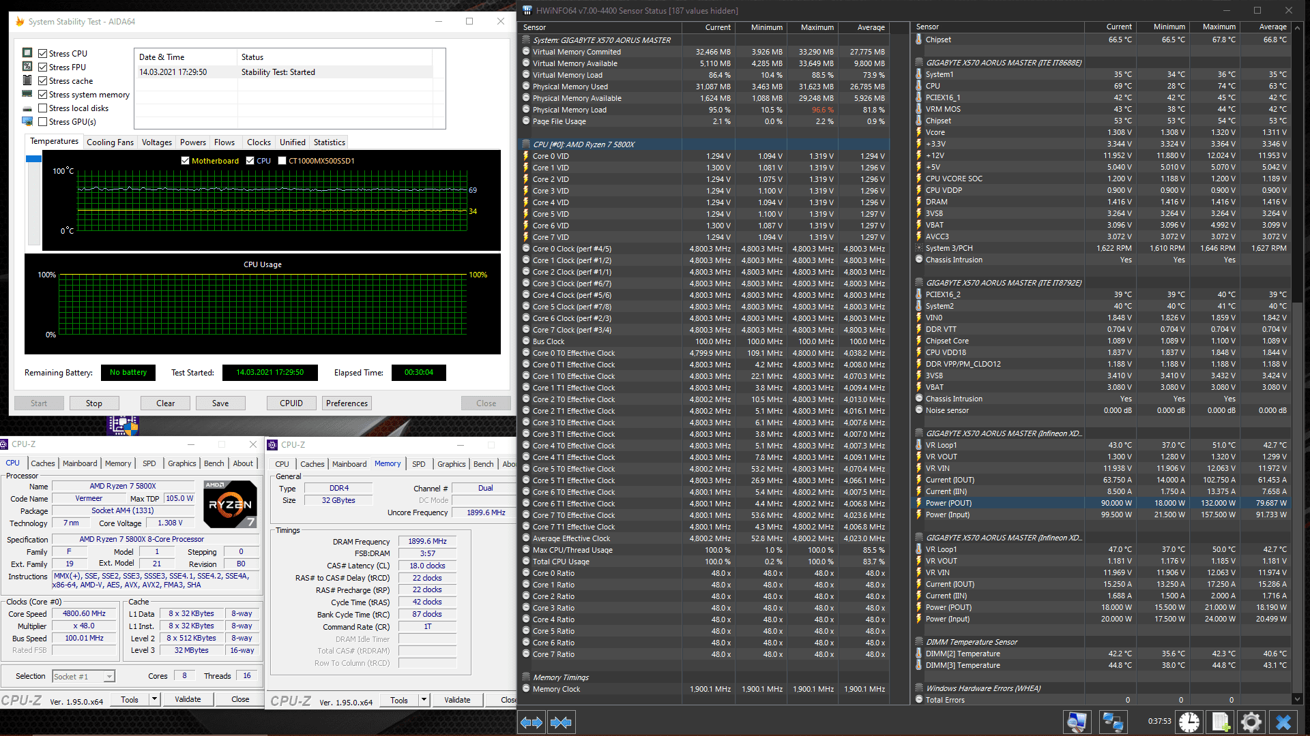Click the Ryzen 7 processor logo

[231, 504]
